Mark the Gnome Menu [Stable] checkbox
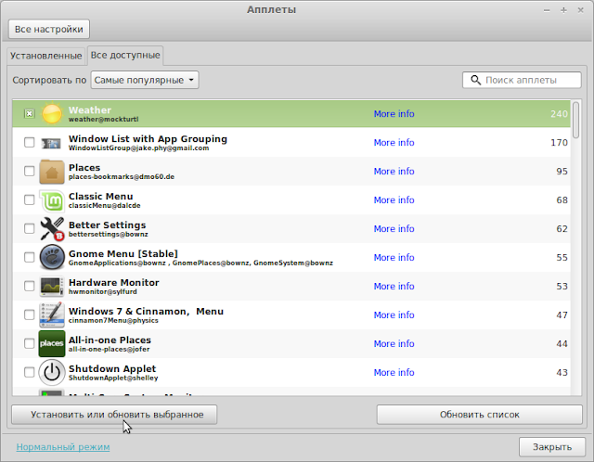 pyautogui.click(x=29, y=258)
